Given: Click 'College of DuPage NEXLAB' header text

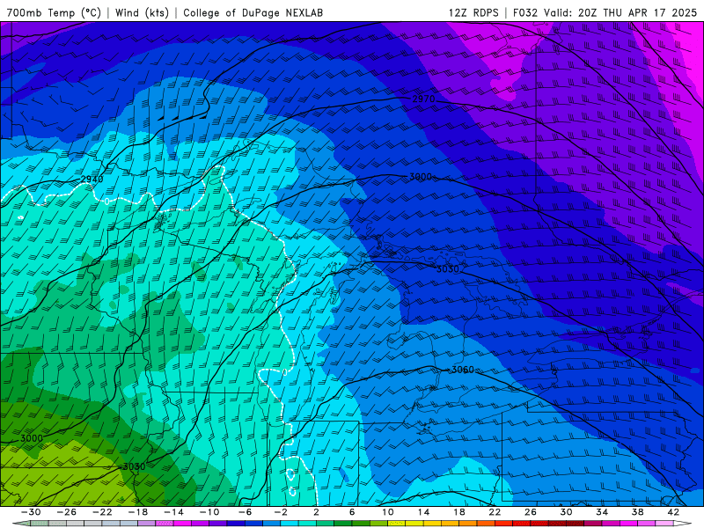Looking at the screenshot, I should click(253, 12).
